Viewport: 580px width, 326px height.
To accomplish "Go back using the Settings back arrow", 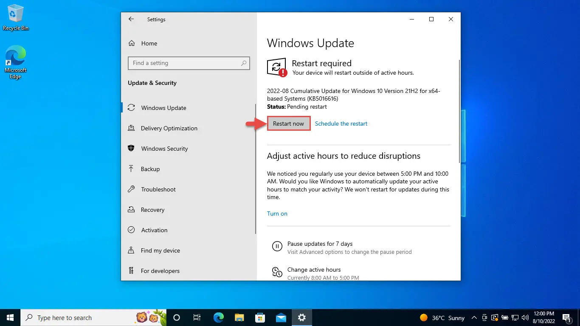I will [x=131, y=19].
